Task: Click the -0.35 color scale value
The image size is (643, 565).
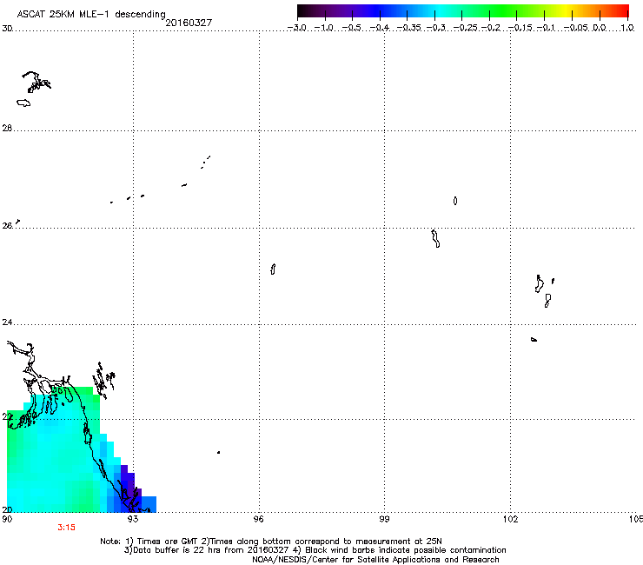Action: (x=408, y=28)
